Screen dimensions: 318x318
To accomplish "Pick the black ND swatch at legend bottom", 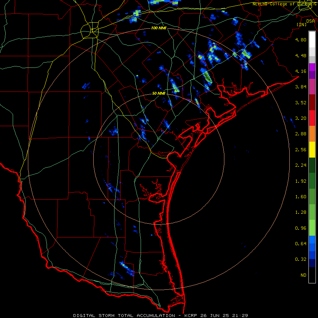I will click(x=312, y=275).
